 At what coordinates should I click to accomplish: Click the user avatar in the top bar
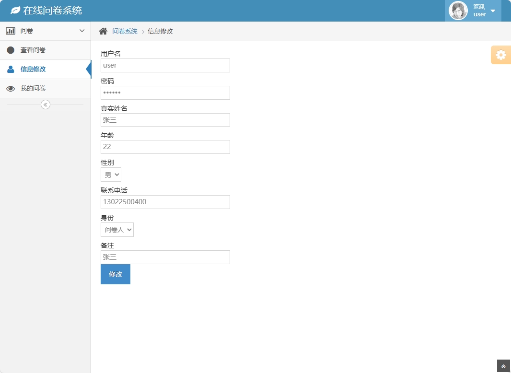[458, 10]
